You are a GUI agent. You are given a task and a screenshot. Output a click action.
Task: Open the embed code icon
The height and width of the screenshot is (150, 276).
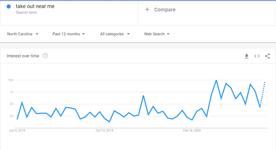[257, 56]
